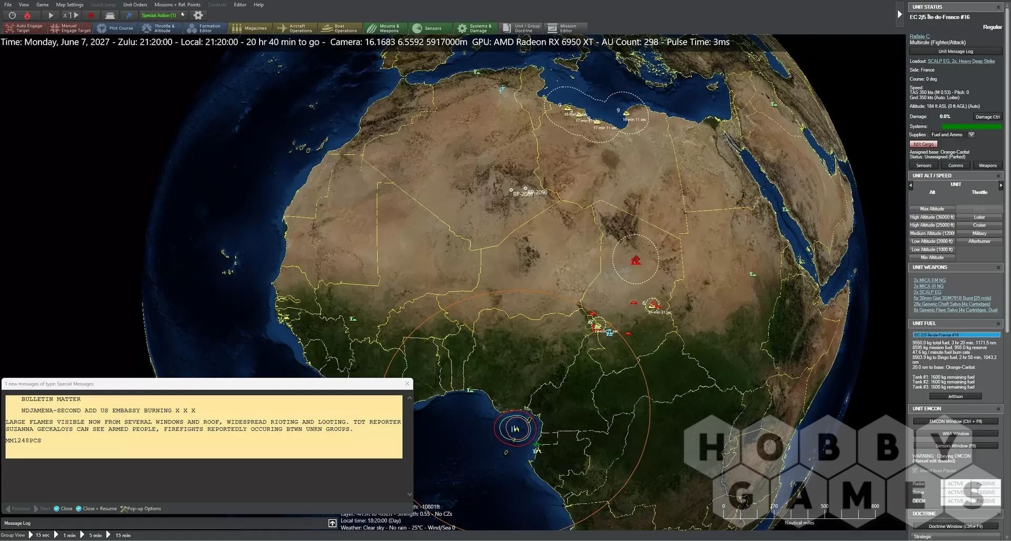Click the red record icon
Image resolution: width=1011 pixels, height=541 pixels.
91,15
